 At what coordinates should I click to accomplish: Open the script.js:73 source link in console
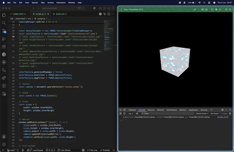(x=223, y=117)
